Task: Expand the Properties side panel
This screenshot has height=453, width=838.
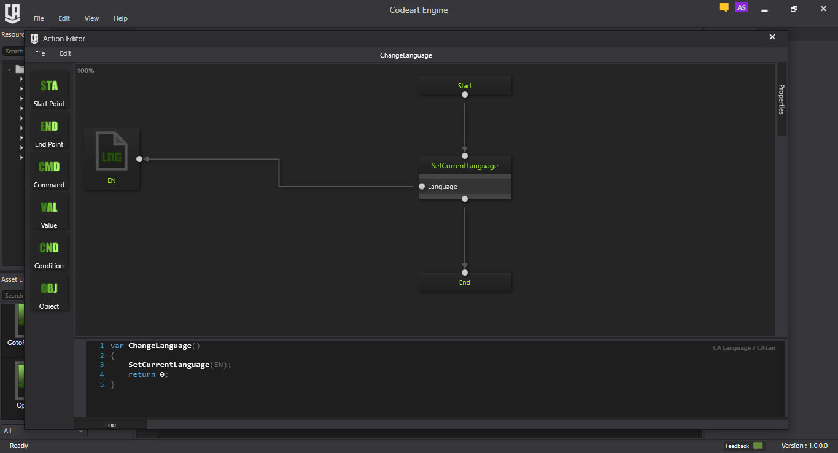Action: [x=782, y=99]
